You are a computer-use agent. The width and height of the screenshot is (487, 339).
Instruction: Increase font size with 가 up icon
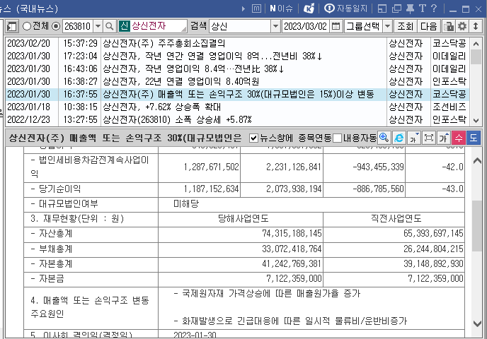(444, 138)
